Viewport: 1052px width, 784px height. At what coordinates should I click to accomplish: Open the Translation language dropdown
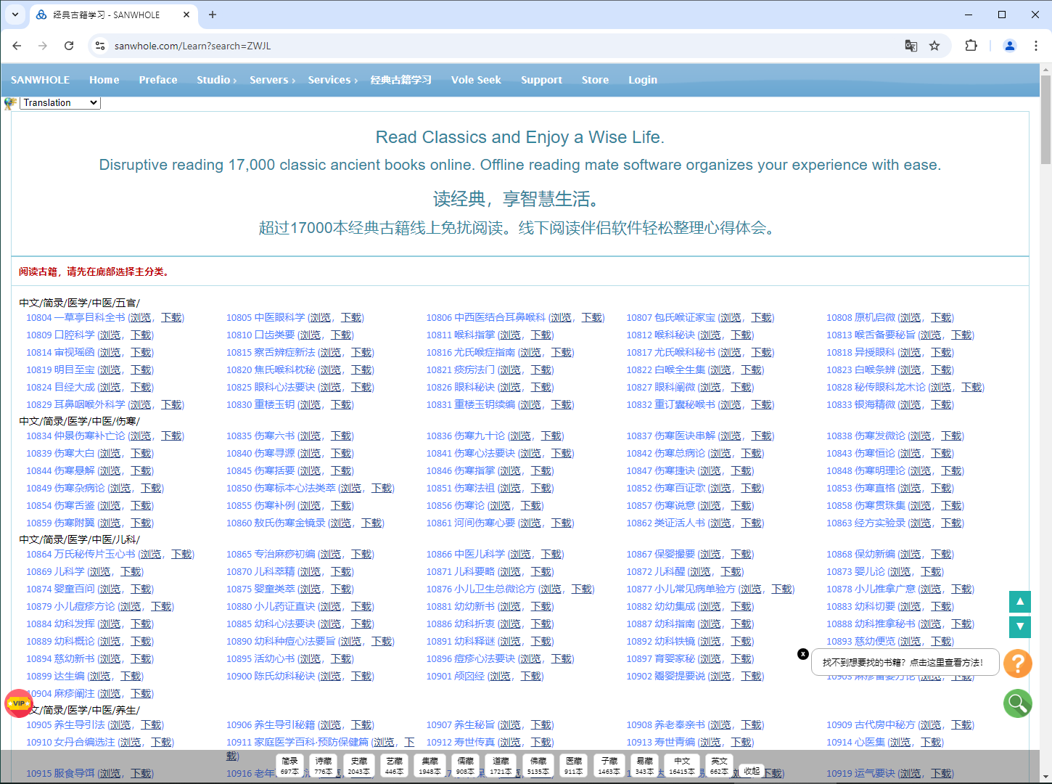(60, 103)
